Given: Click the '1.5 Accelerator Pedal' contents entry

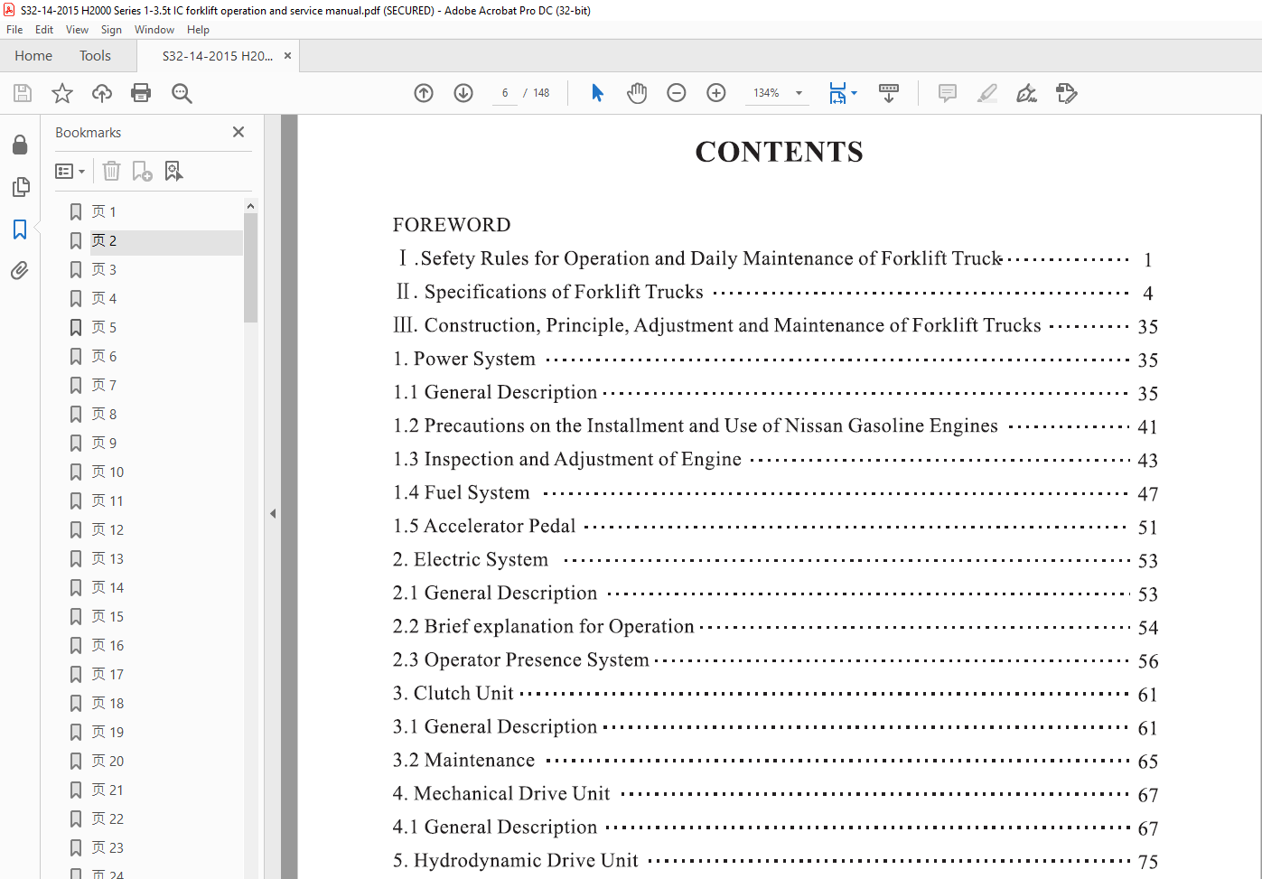Looking at the screenshot, I should pyautogui.click(x=484, y=526).
